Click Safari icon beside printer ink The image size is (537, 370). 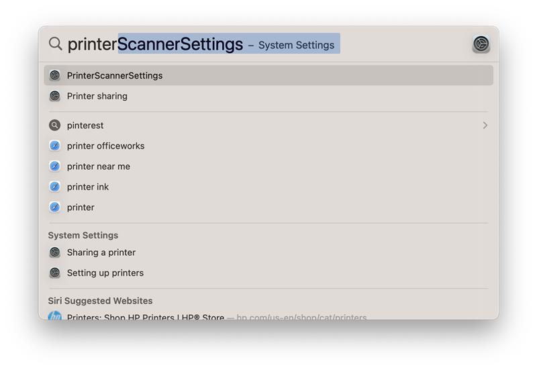[55, 187]
